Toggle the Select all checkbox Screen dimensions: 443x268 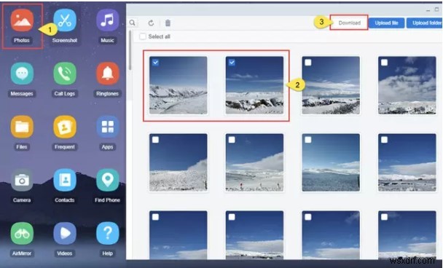coord(143,36)
